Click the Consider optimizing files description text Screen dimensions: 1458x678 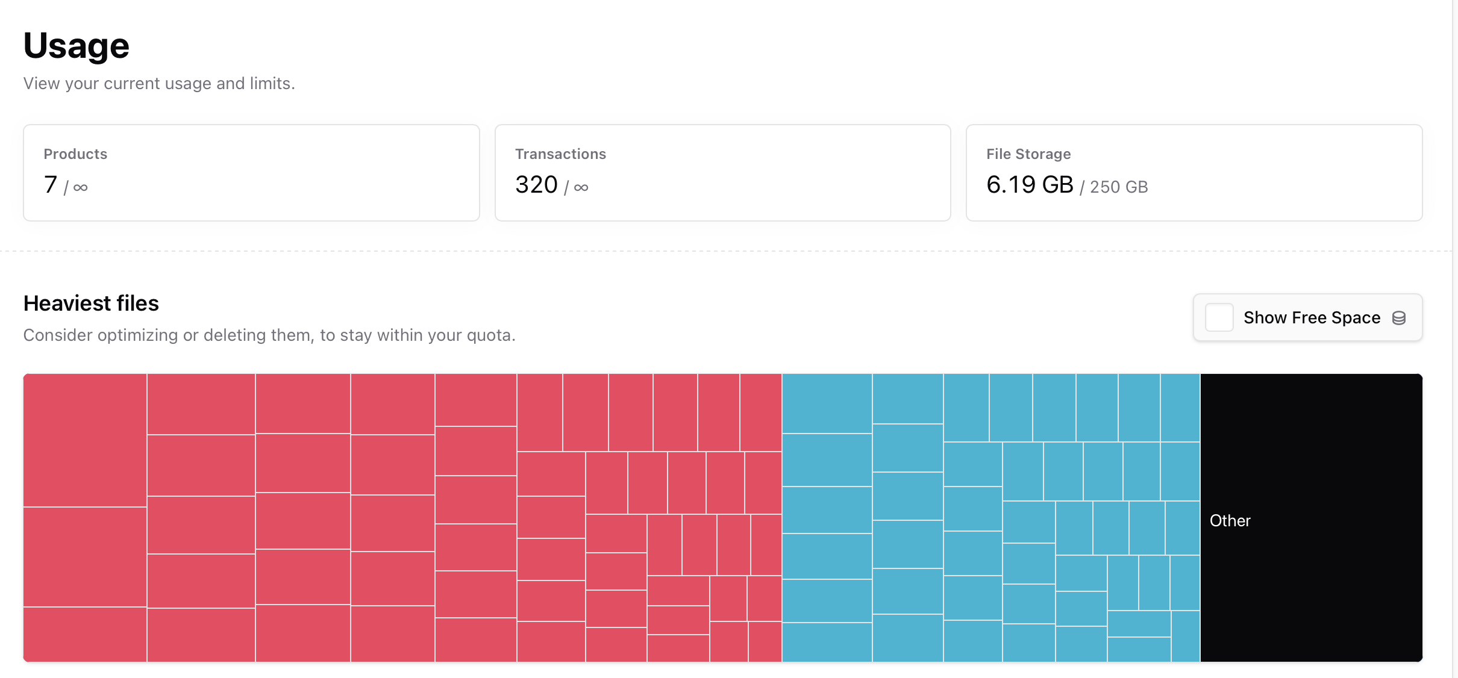tap(269, 335)
